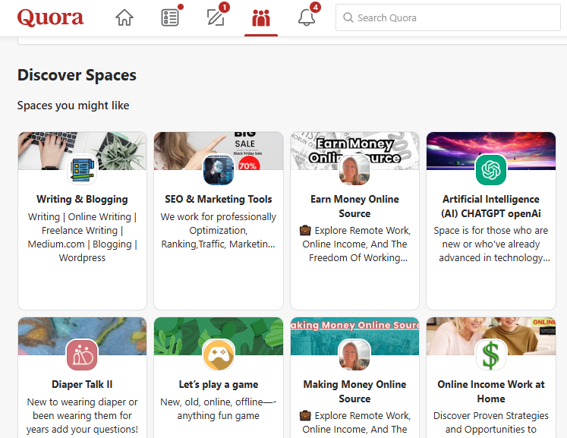Open the Making Money Online Source title
Screen dimensions: 567x438
(x=354, y=392)
